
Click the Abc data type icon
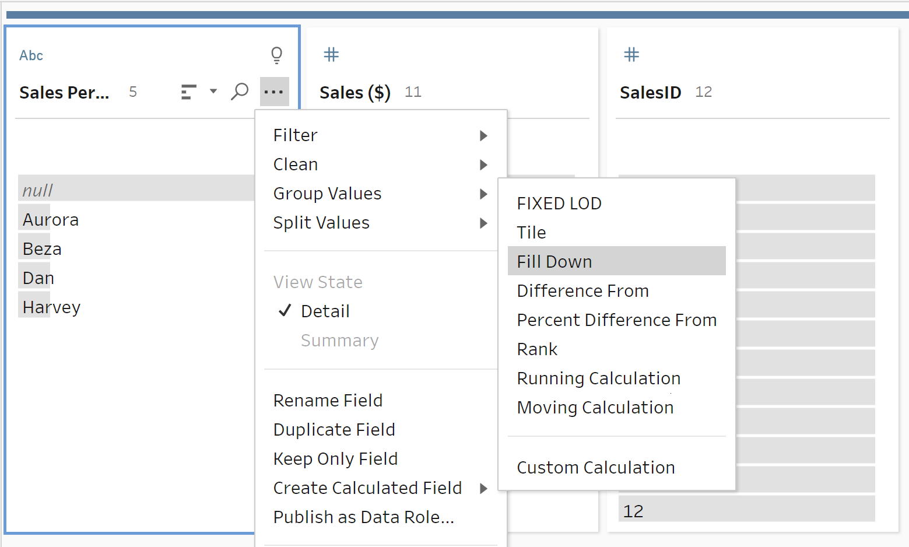pyautogui.click(x=31, y=55)
